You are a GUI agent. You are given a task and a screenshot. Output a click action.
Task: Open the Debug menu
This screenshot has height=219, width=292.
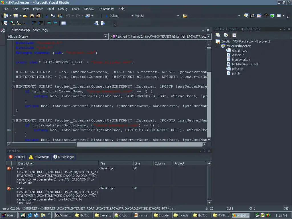(62, 9)
